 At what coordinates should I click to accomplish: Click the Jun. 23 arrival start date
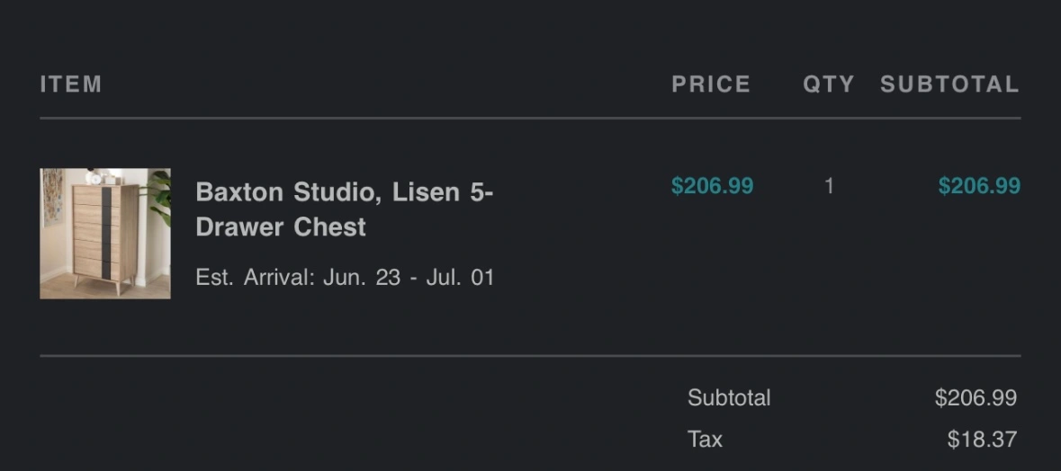pos(362,278)
